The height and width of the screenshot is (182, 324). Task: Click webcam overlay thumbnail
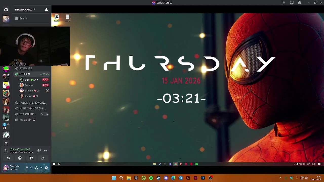[x=35, y=46]
